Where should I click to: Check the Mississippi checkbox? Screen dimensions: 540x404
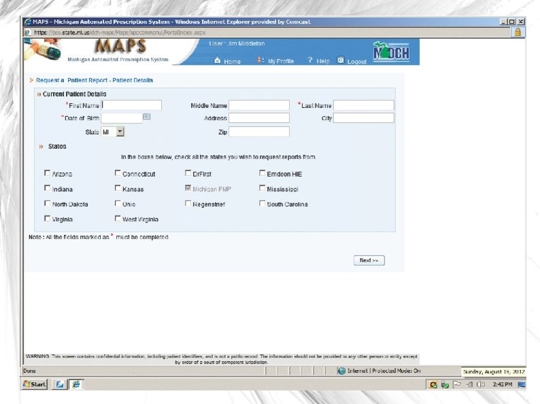tap(262, 188)
